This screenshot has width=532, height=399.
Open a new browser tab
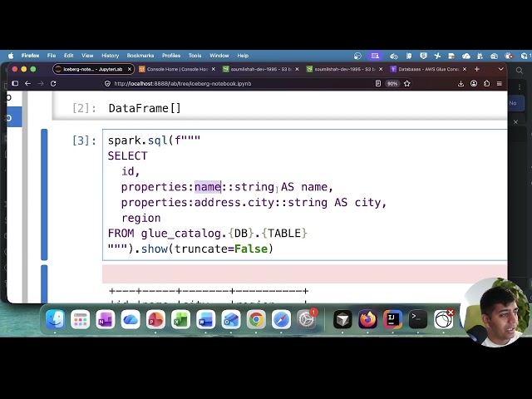[x=476, y=69]
